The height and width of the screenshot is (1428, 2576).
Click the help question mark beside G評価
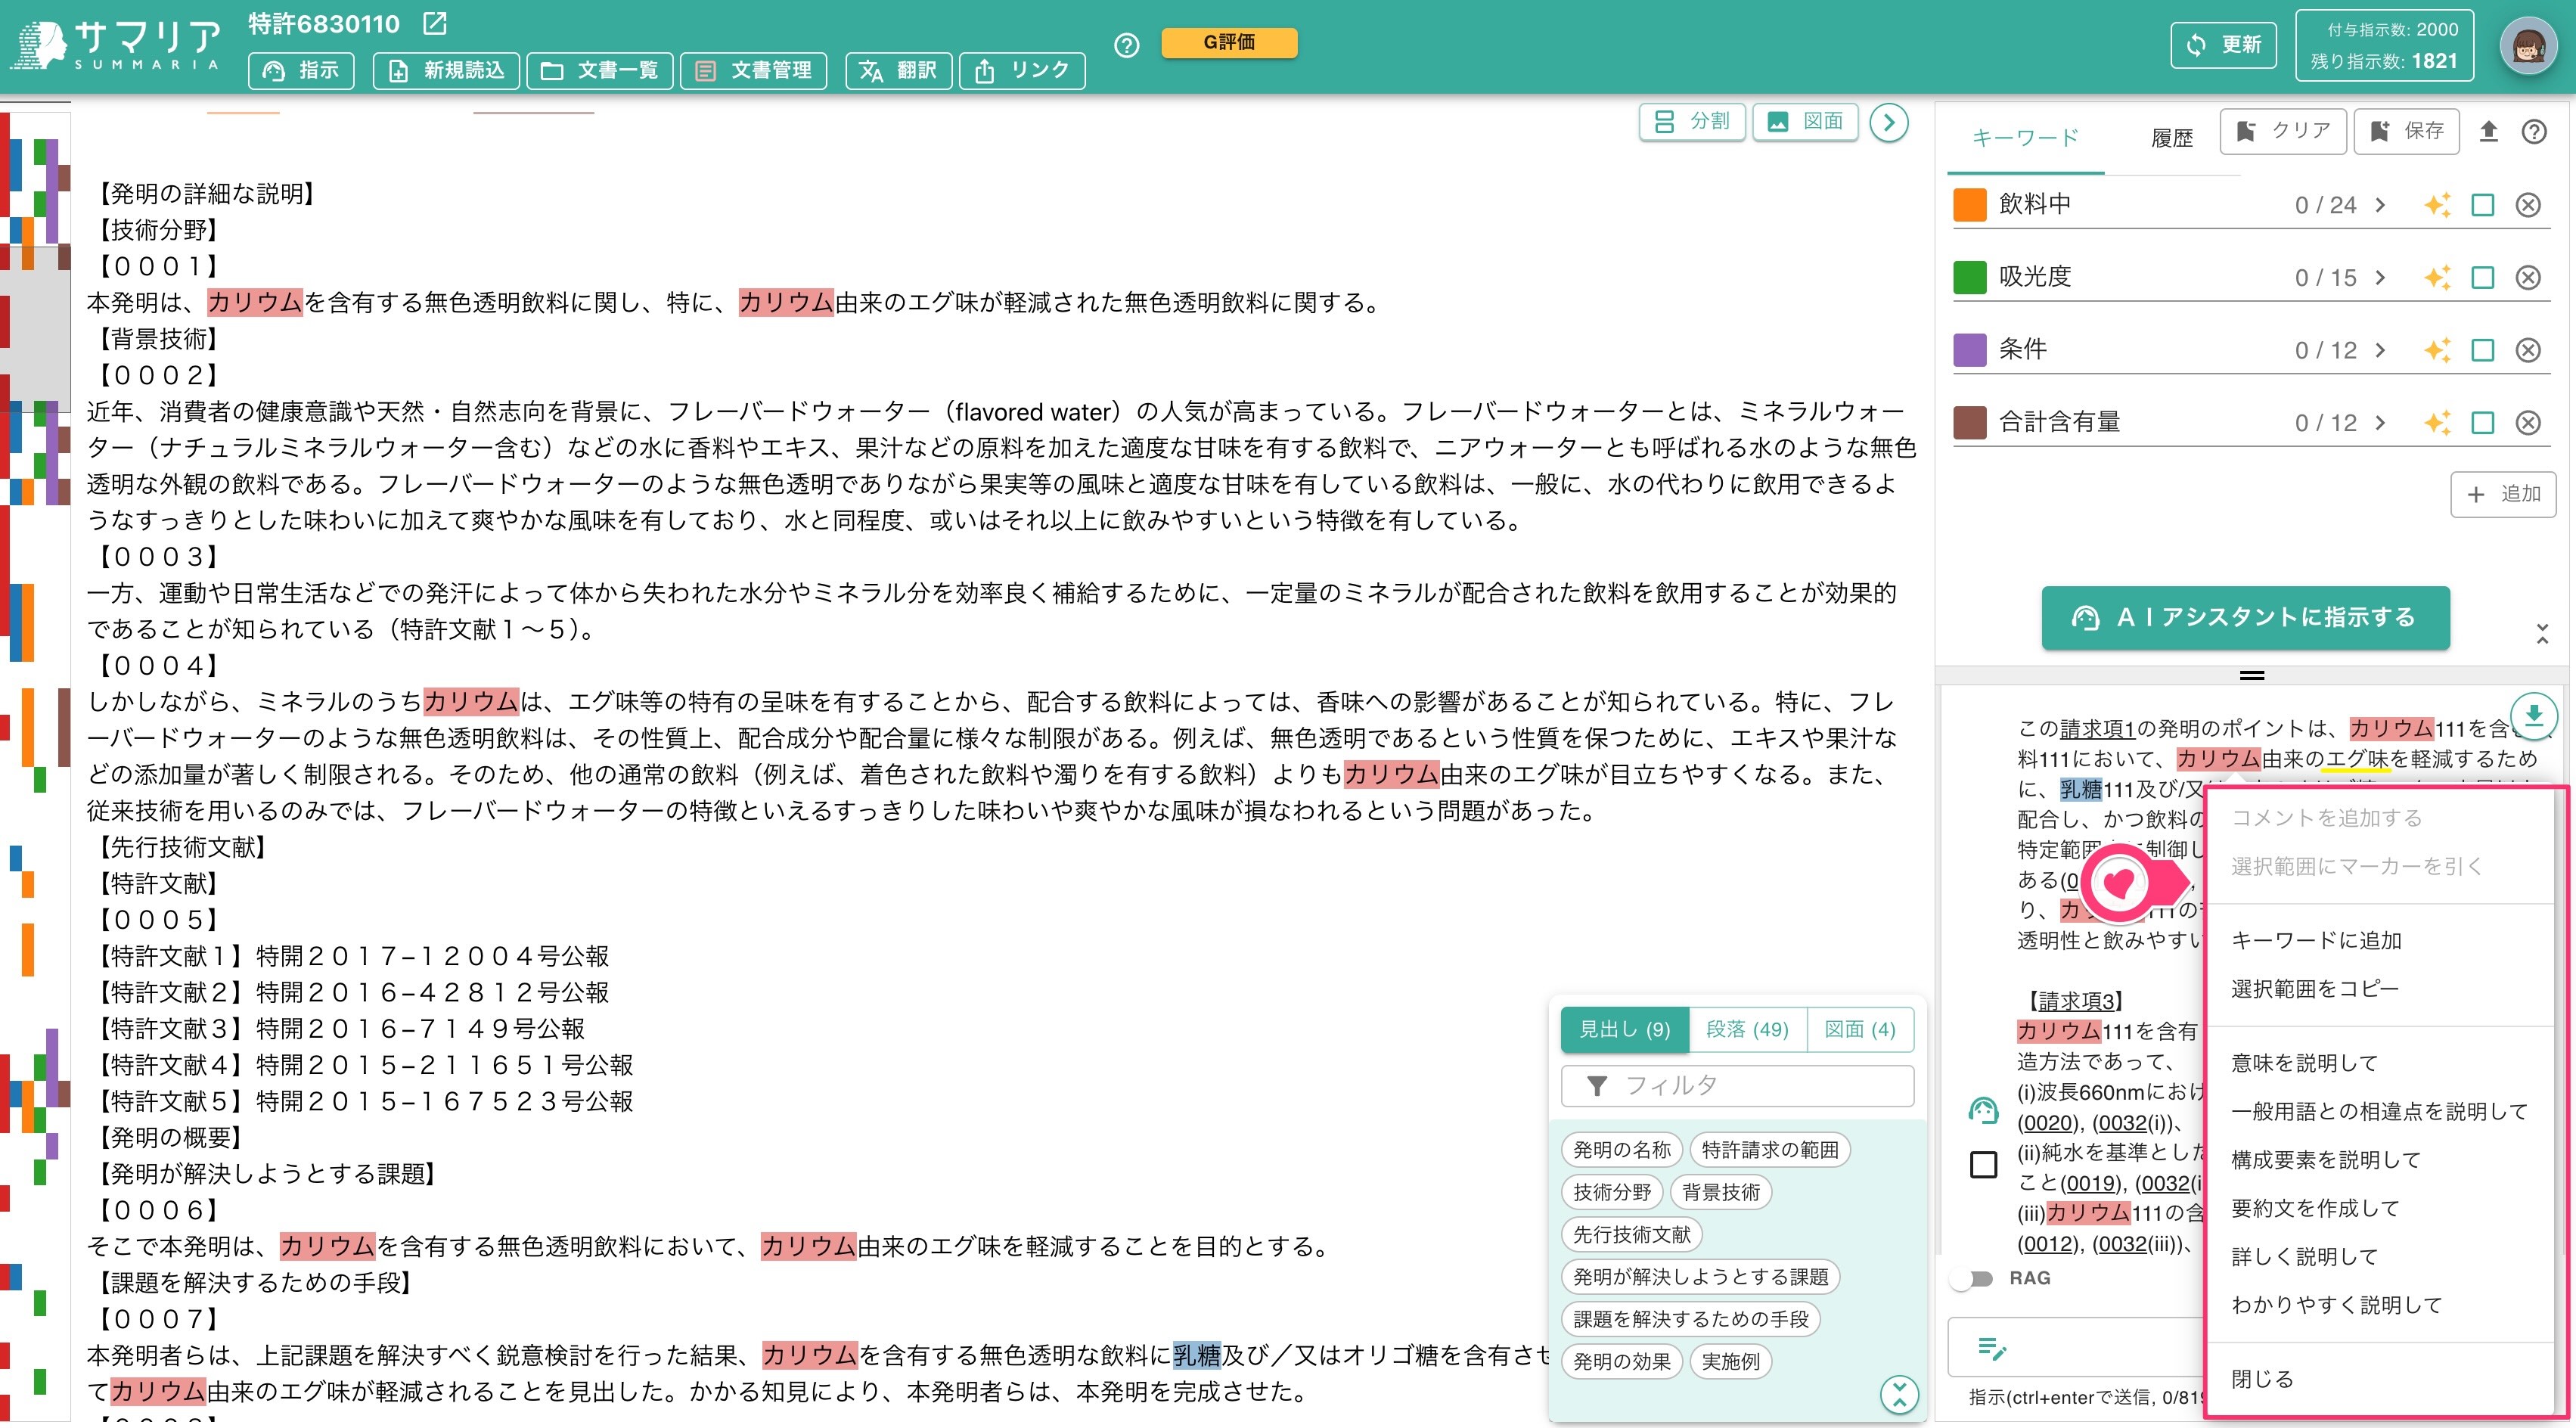coord(1126,45)
